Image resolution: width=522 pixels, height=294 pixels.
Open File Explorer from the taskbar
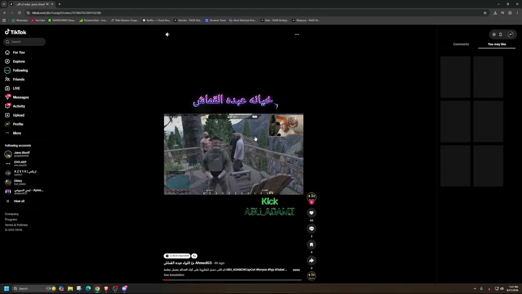[x=70, y=289]
